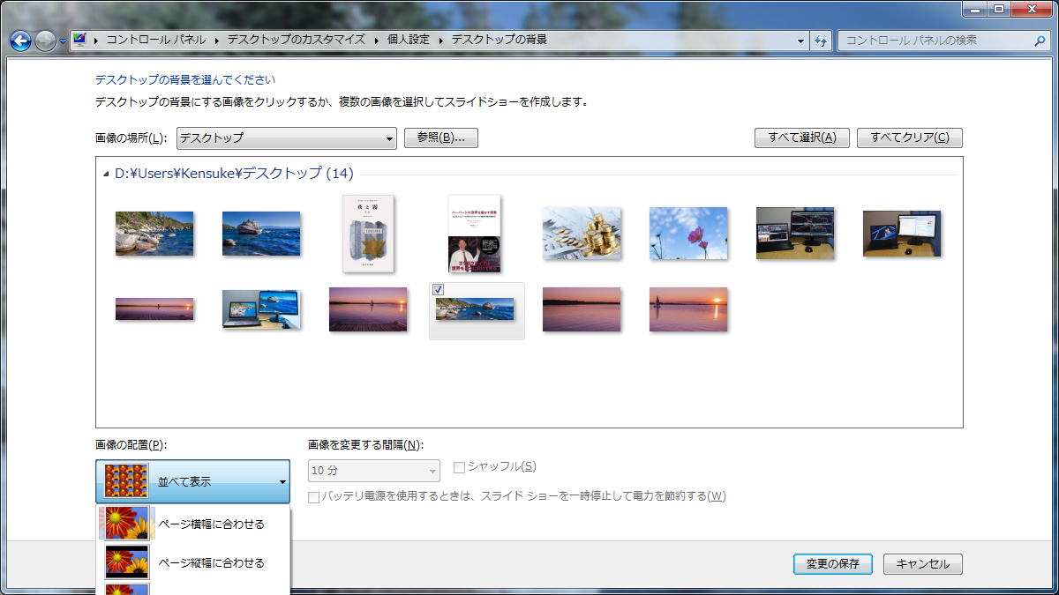Viewport: 1059px width, 595px height.
Task: Go back with the blue Back arrow
Action: tap(20, 41)
